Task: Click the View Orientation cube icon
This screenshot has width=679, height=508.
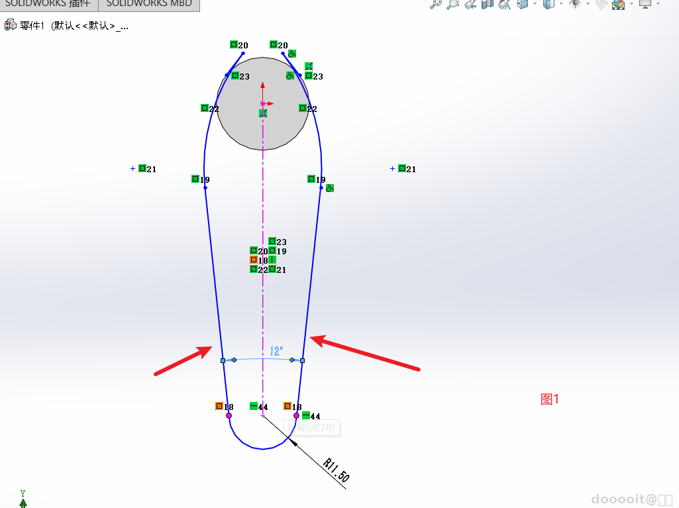Action: tap(523, 5)
